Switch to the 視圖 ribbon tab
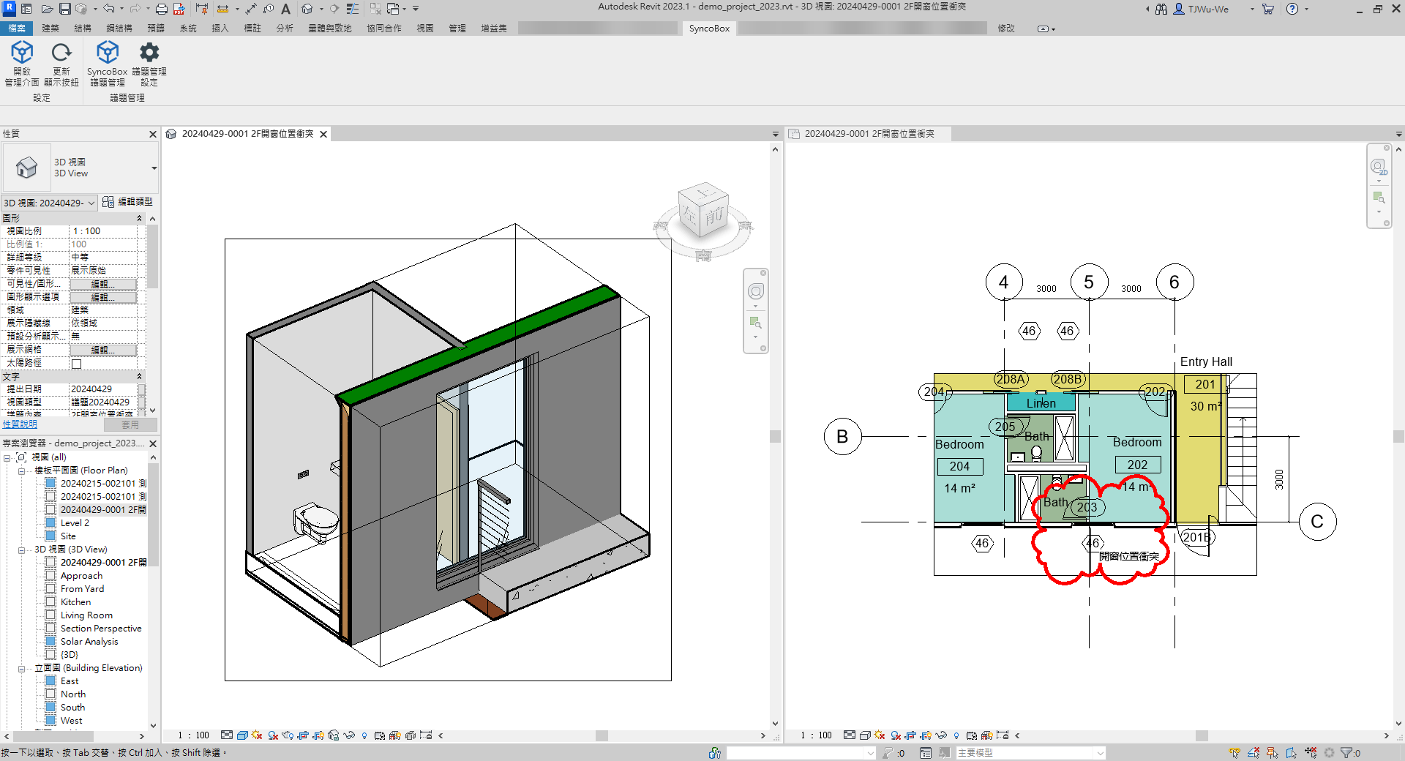The width and height of the screenshot is (1405, 761). (425, 29)
